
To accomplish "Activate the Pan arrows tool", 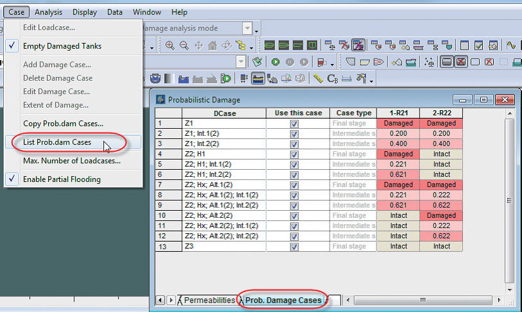I will tap(199, 45).
